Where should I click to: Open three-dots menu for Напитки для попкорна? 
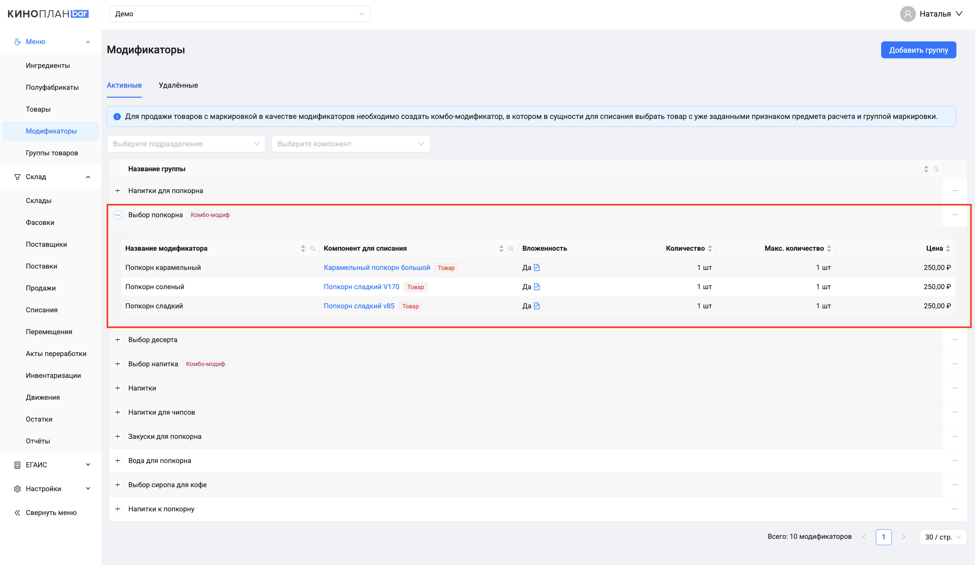coord(955,190)
